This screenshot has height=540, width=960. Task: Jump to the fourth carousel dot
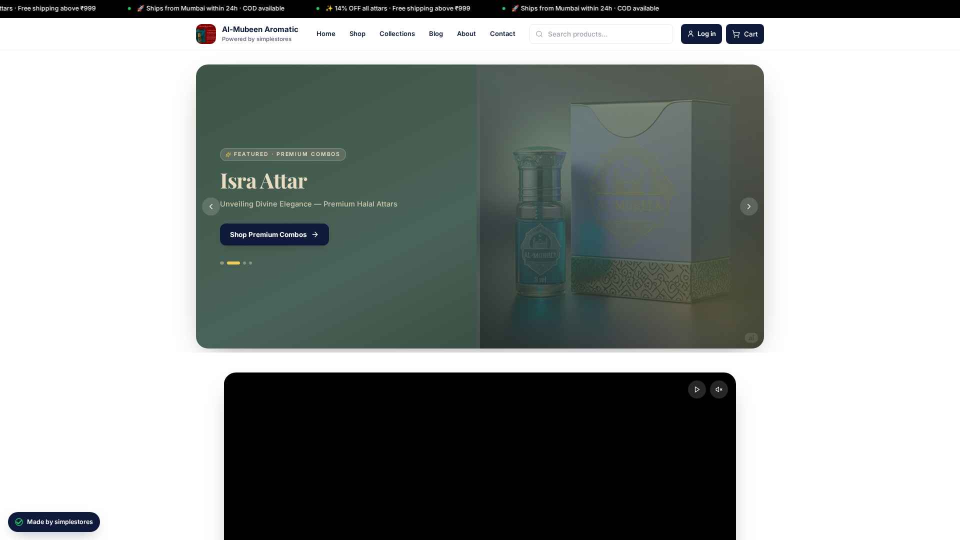(x=250, y=263)
